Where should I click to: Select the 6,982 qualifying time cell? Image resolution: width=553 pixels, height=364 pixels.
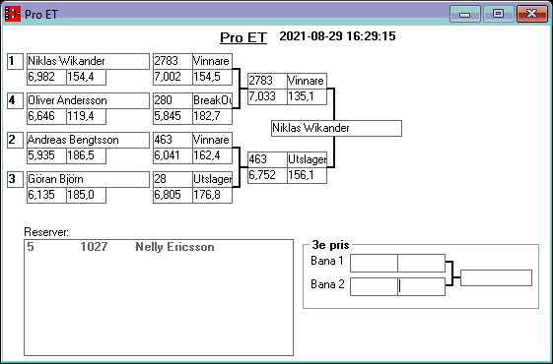click(x=47, y=77)
